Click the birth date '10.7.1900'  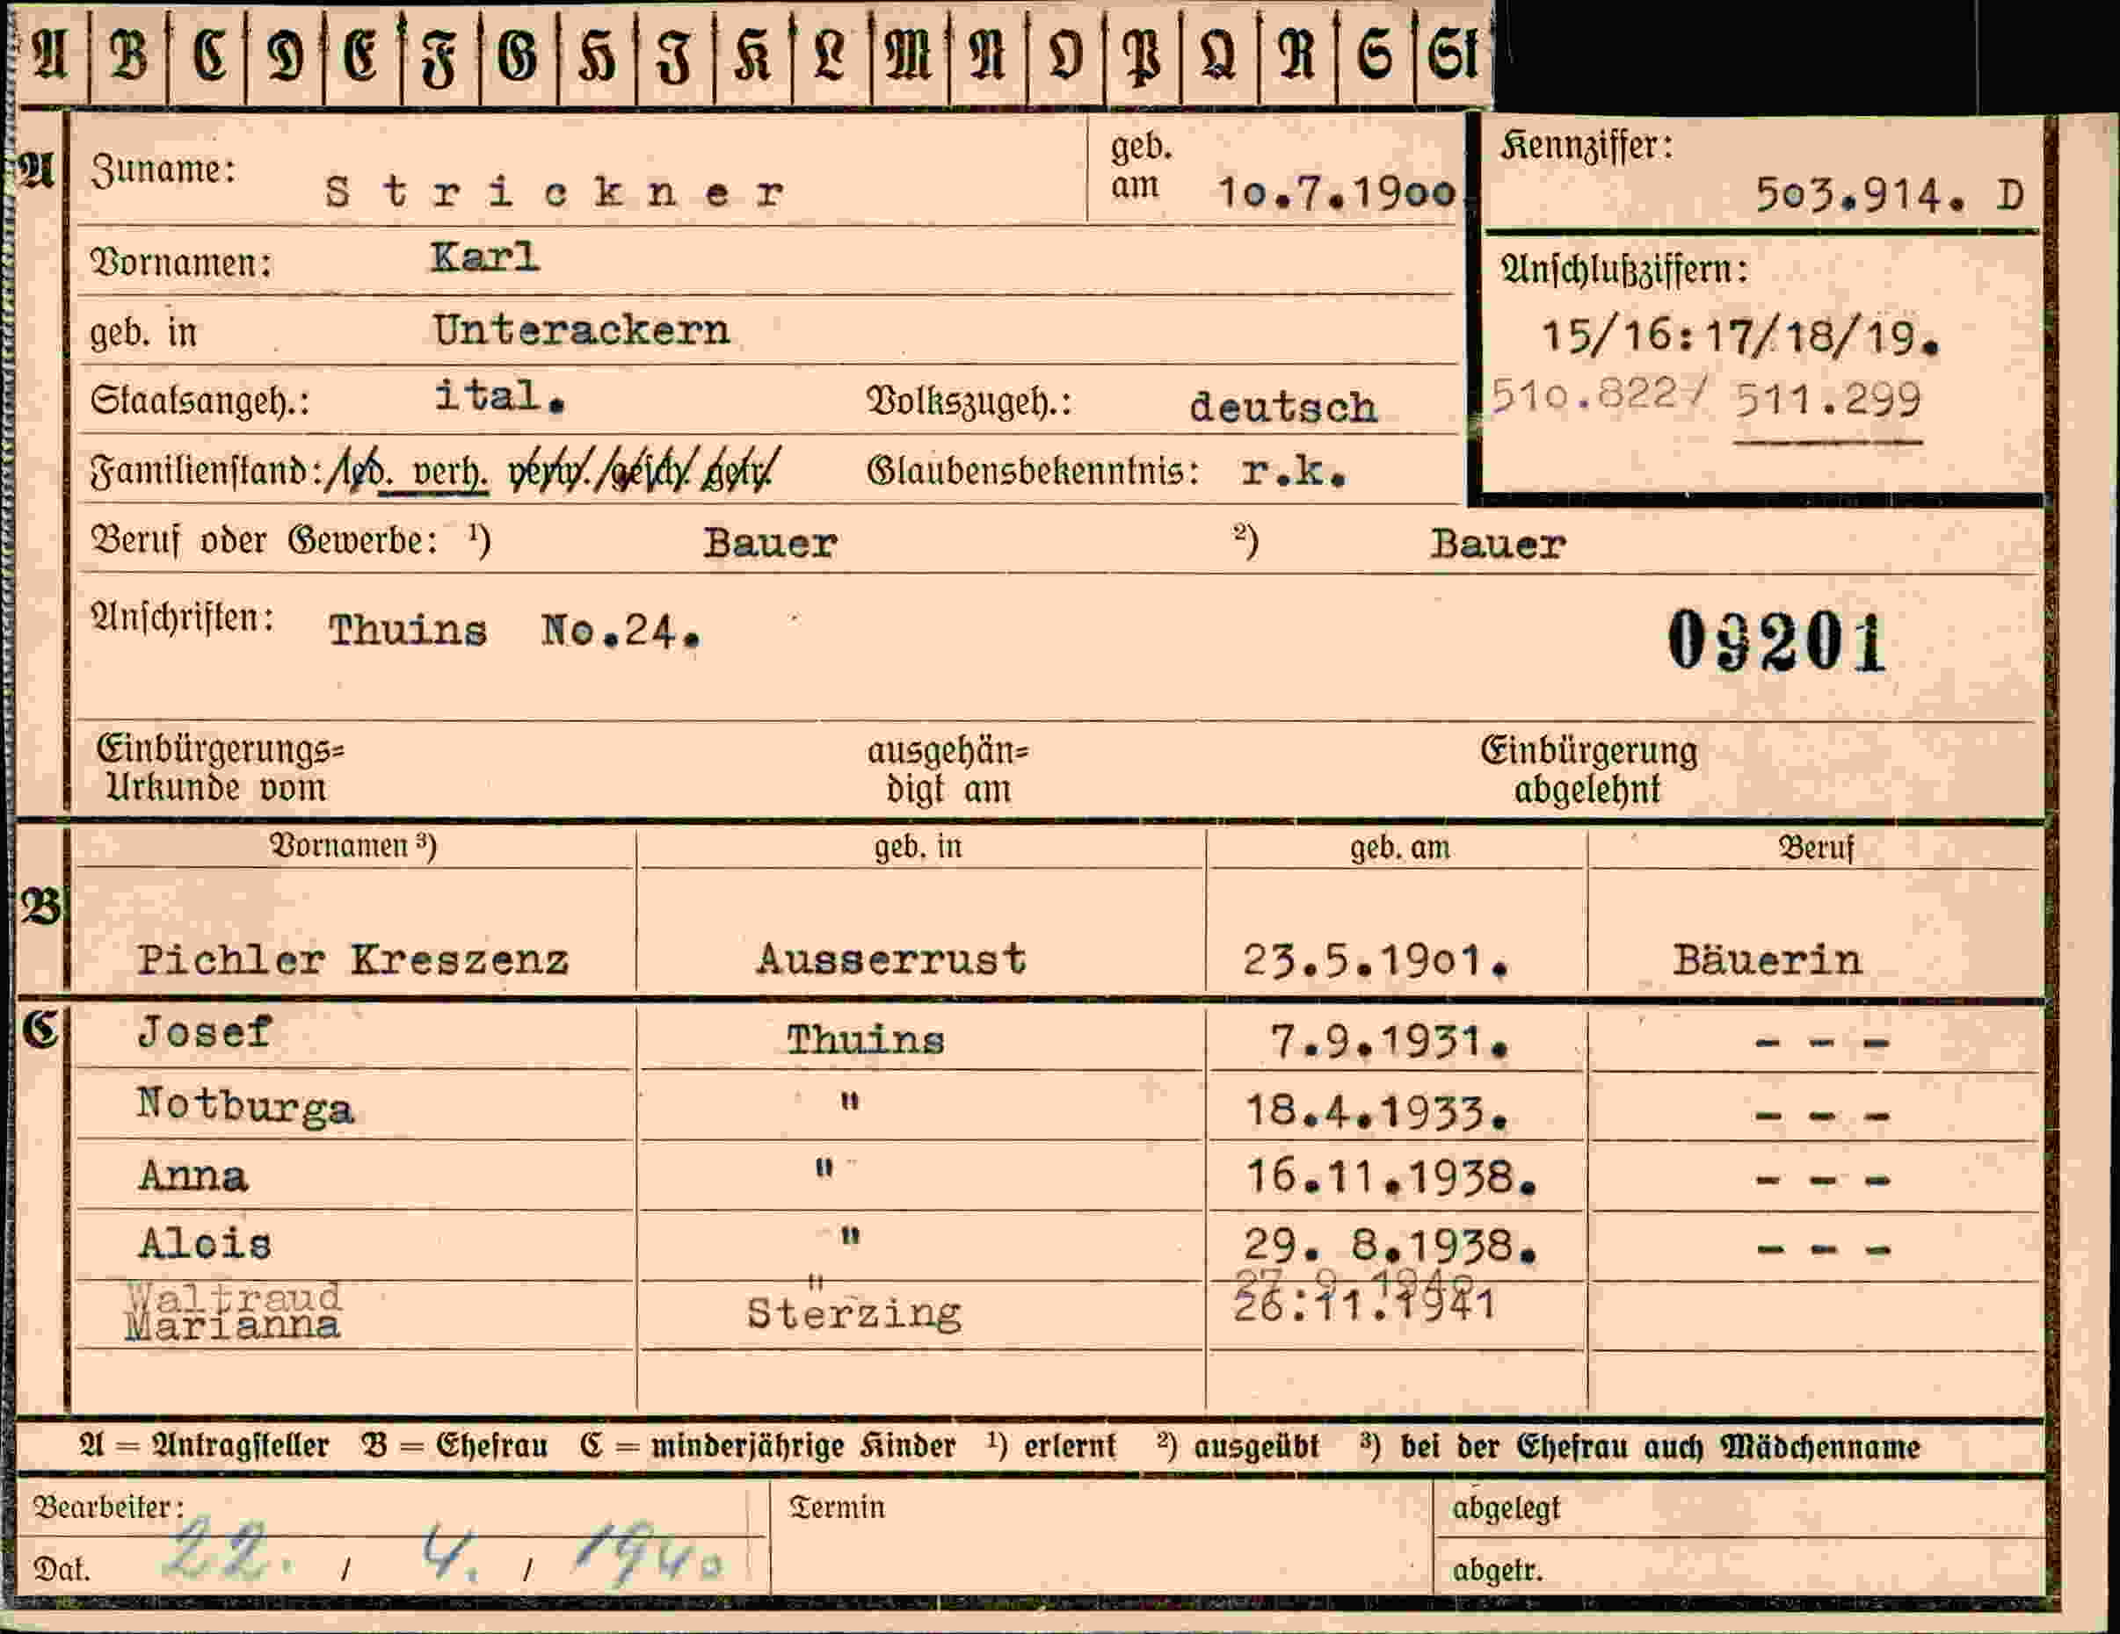coord(1337,192)
